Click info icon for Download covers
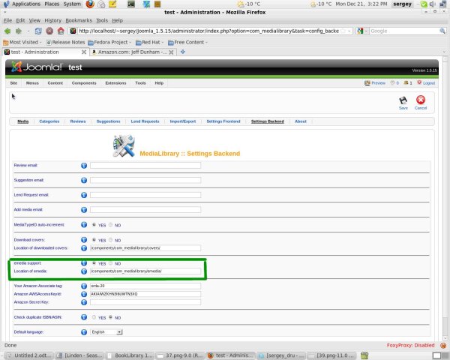This screenshot has height=360, width=450. click(84, 240)
